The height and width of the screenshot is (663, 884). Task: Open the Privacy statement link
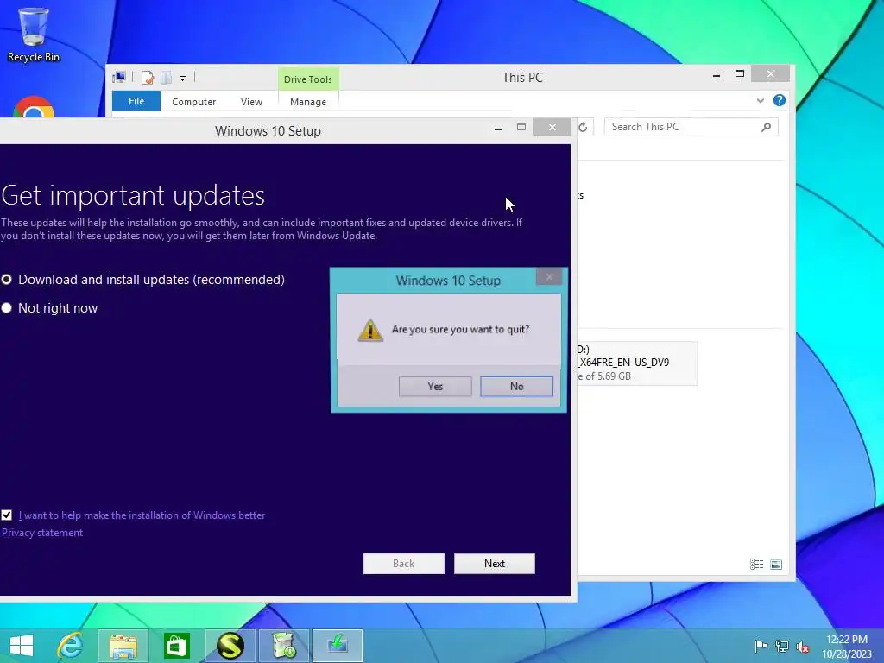42,533
